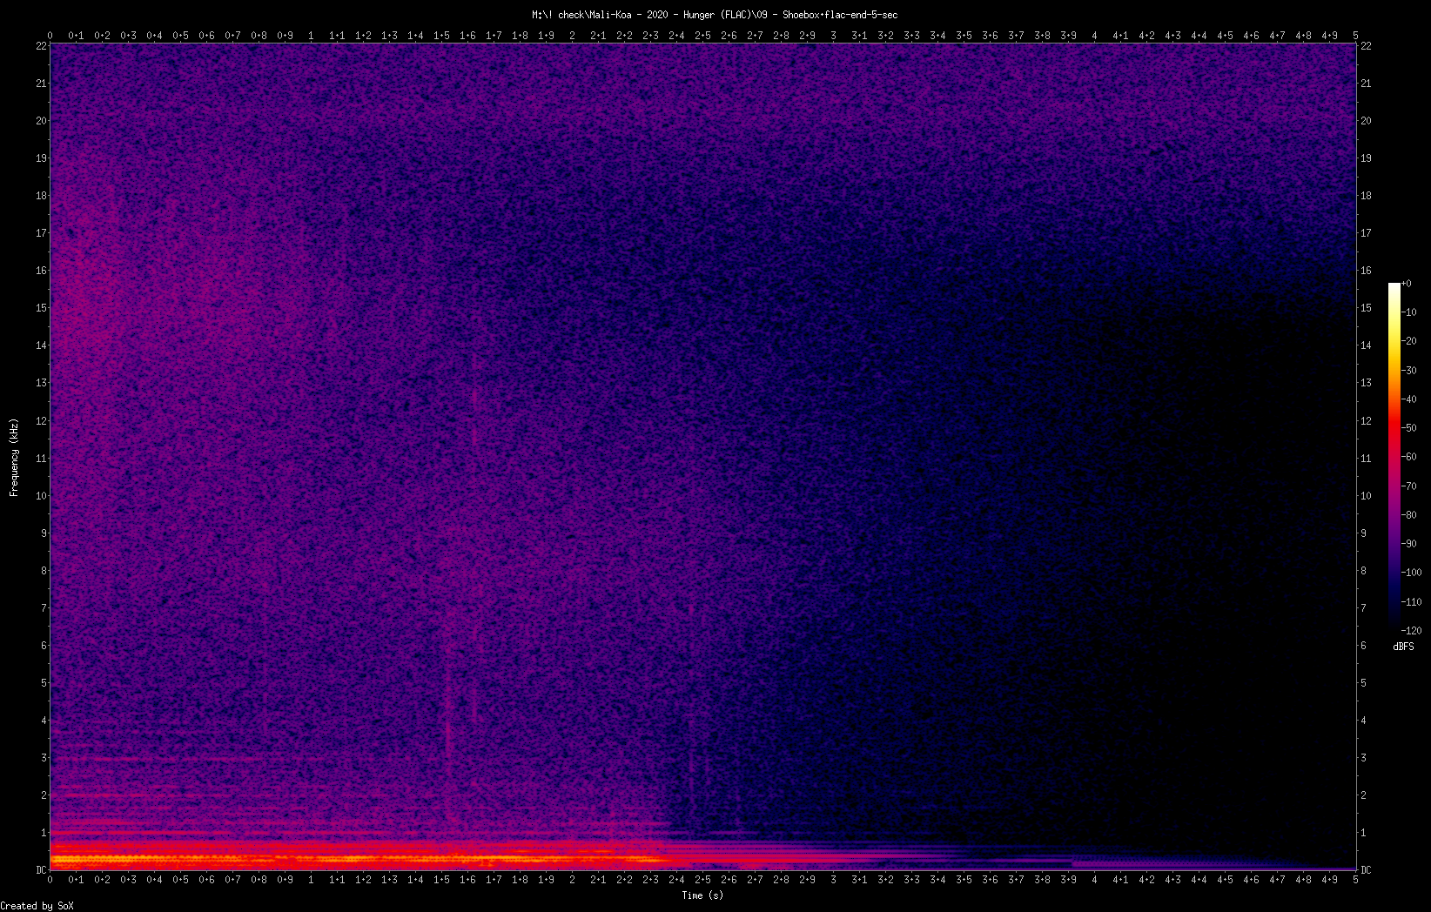Click the "1·5" second tick on the top time axis
The width and height of the screenshot is (1431, 912).
tap(441, 36)
